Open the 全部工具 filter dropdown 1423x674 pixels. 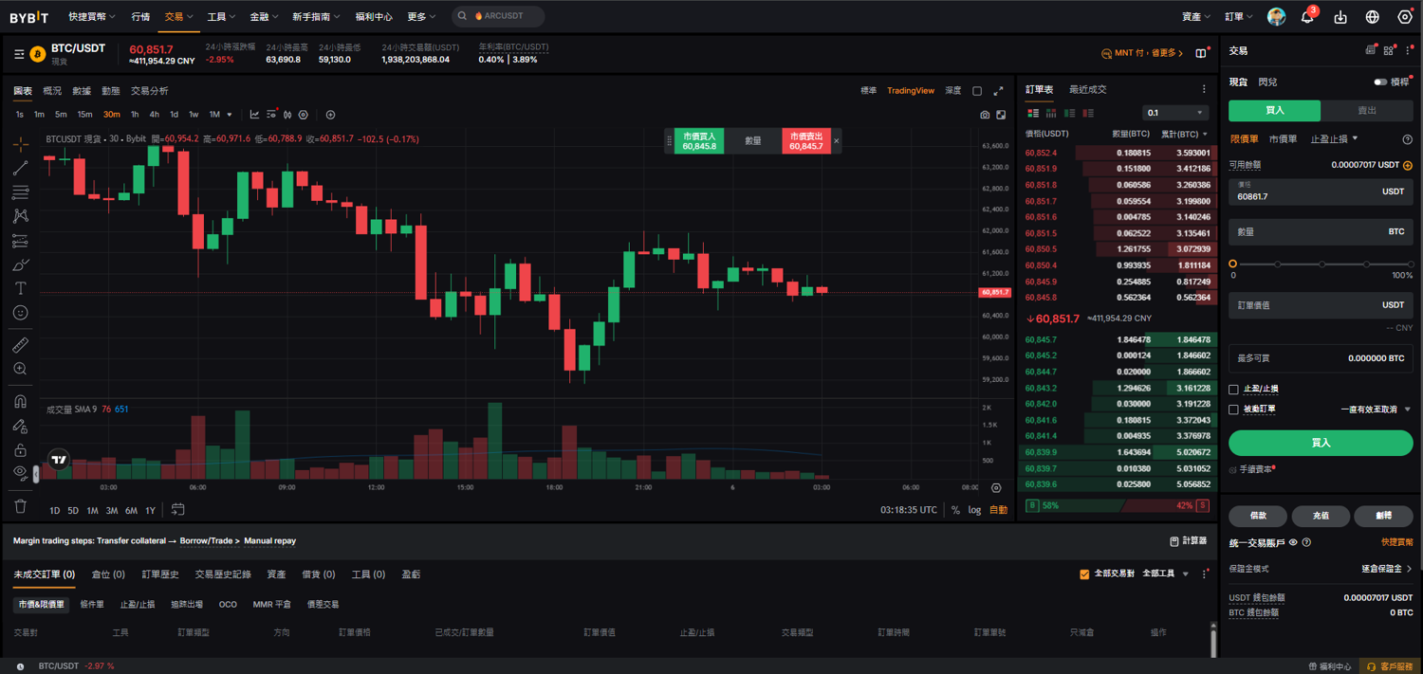[x=1165, y=574]
